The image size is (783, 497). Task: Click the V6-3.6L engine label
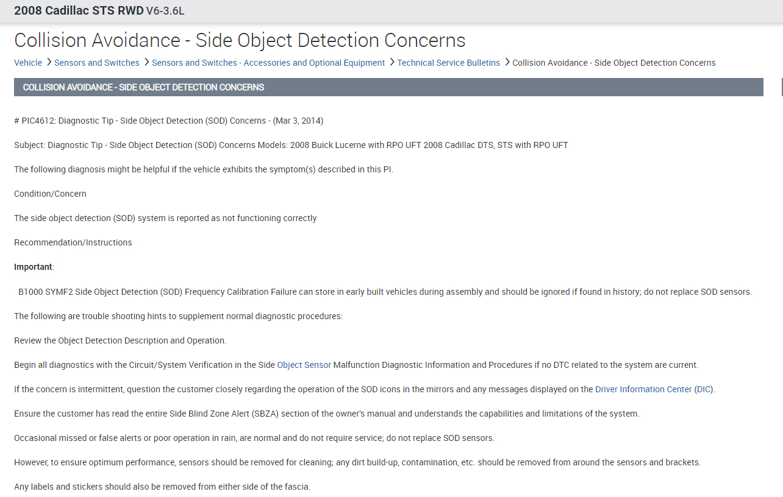pyautogui.click(x=165, y=11)
